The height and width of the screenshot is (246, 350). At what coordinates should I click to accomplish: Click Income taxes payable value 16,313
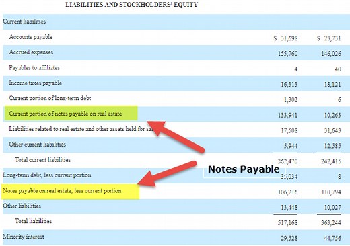click(x=289, y=85)
